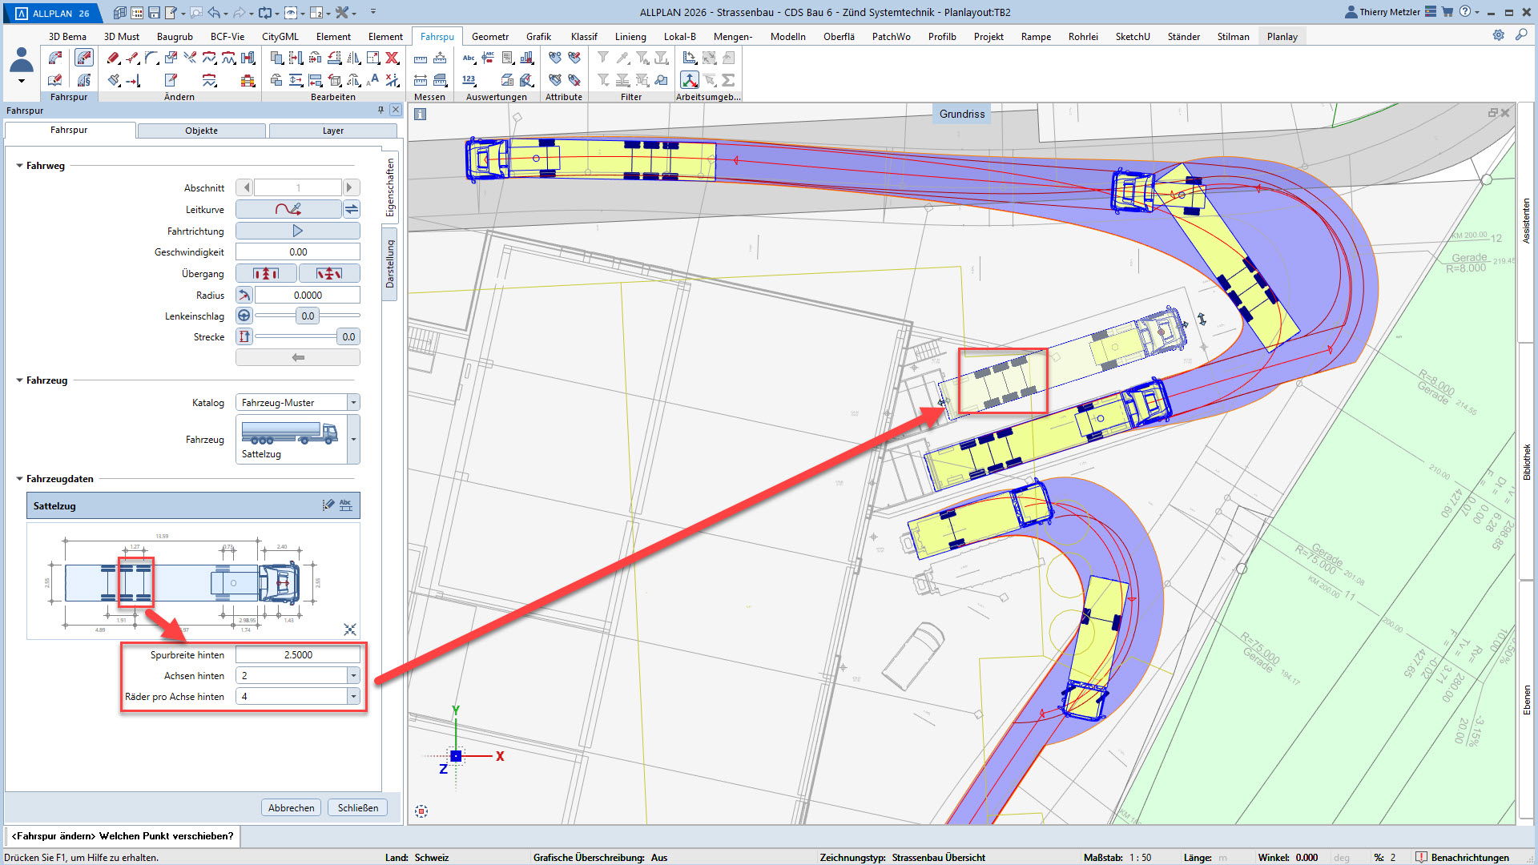
Task: Toggle the straight wheels Übergang option
Action: (x=266, y=274)
